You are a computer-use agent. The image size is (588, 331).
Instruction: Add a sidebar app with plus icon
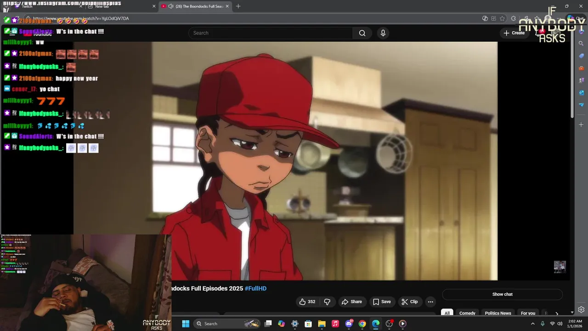click(x=581, y=125)
